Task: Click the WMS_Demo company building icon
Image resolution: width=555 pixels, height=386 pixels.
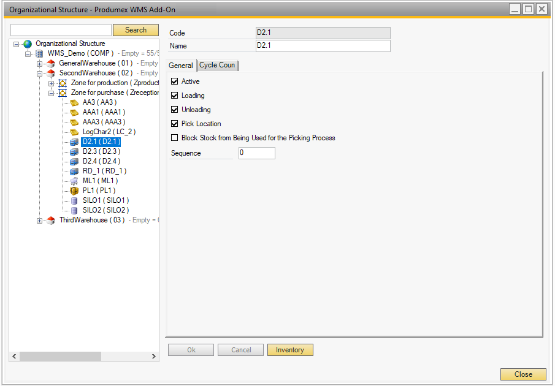Action: pyautogui.click(x=39, y=54)
